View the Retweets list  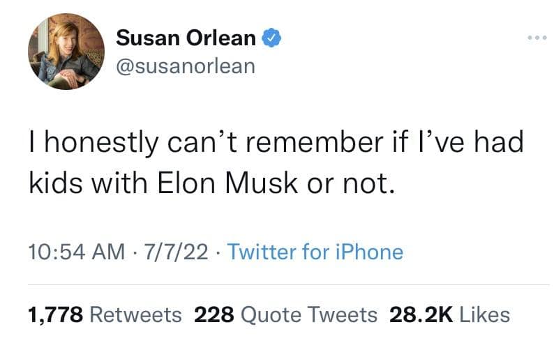[138, 314]
